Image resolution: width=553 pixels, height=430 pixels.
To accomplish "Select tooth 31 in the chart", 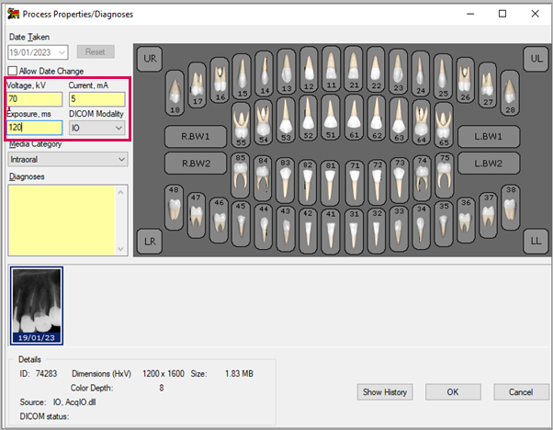I will click(x=354, y=232).
